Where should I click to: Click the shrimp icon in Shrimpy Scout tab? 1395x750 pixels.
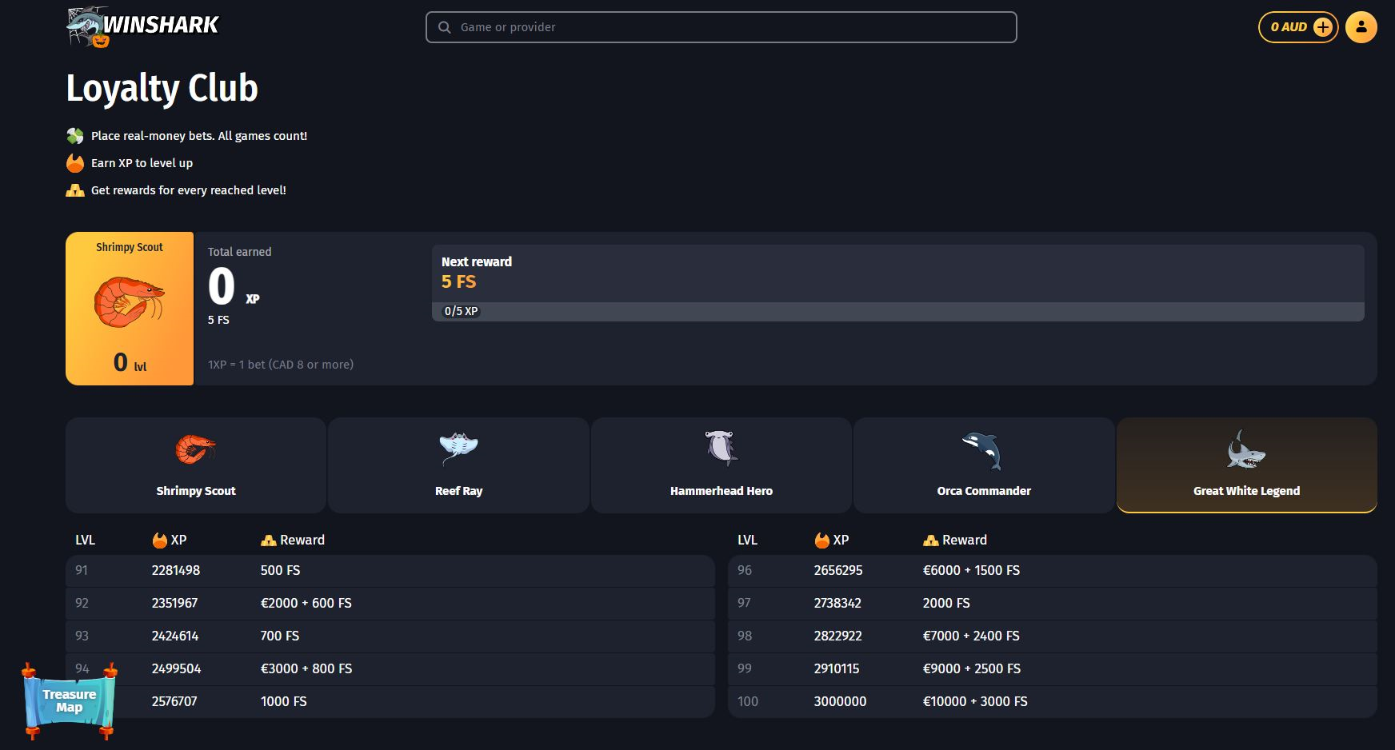(195, 449)
